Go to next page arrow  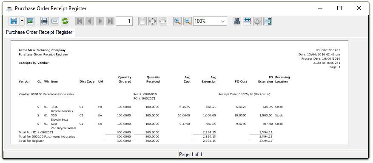(100, 21)
